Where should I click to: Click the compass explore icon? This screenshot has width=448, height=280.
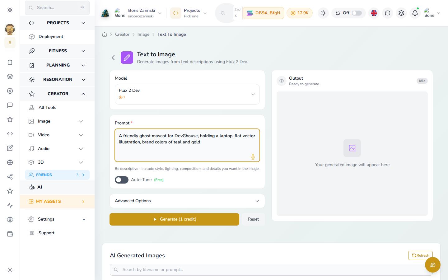pos(10,91)
